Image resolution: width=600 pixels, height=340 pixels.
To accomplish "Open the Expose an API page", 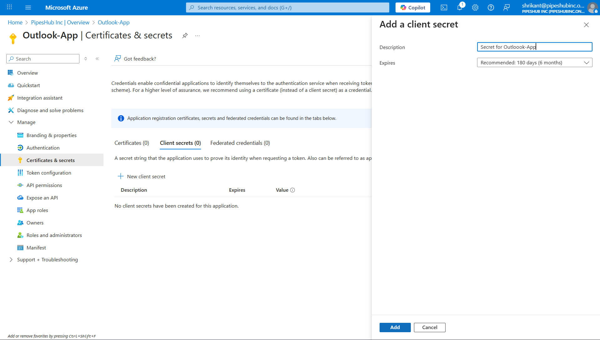I will [42, 198].
